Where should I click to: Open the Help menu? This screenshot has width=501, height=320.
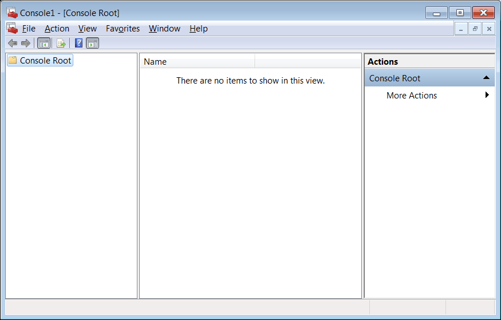coord(199,29)
